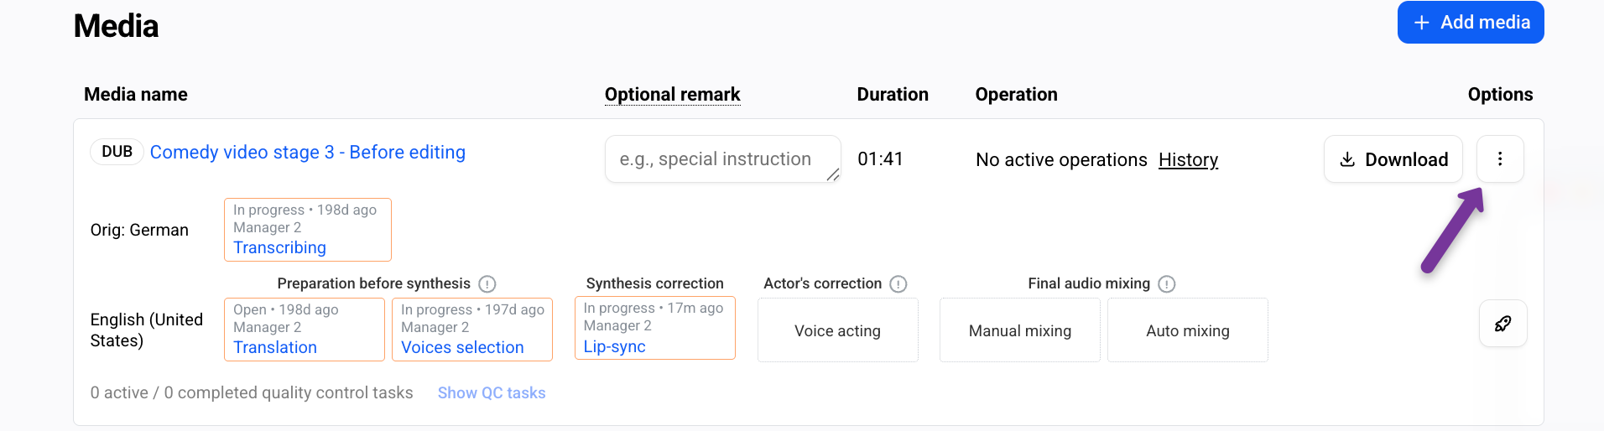Open the Translation task card
The height and width of the screenshot is (431, 1604).
[x=305, y=330]
